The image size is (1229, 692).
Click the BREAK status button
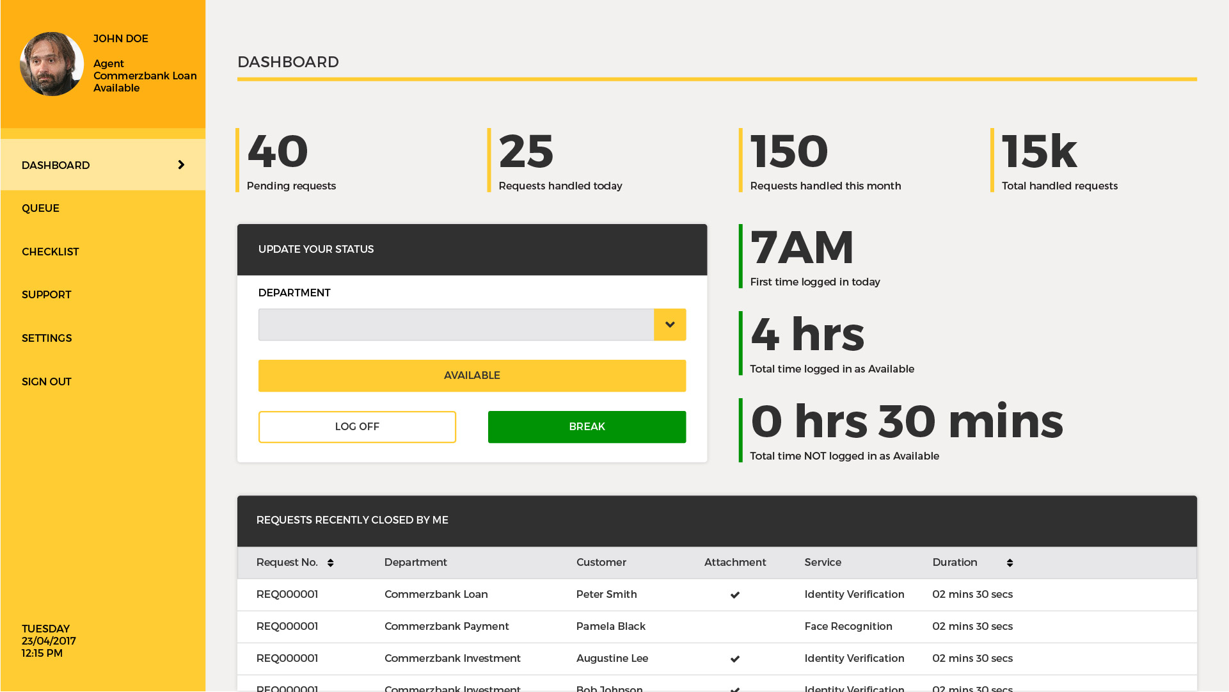click(587, 426)
